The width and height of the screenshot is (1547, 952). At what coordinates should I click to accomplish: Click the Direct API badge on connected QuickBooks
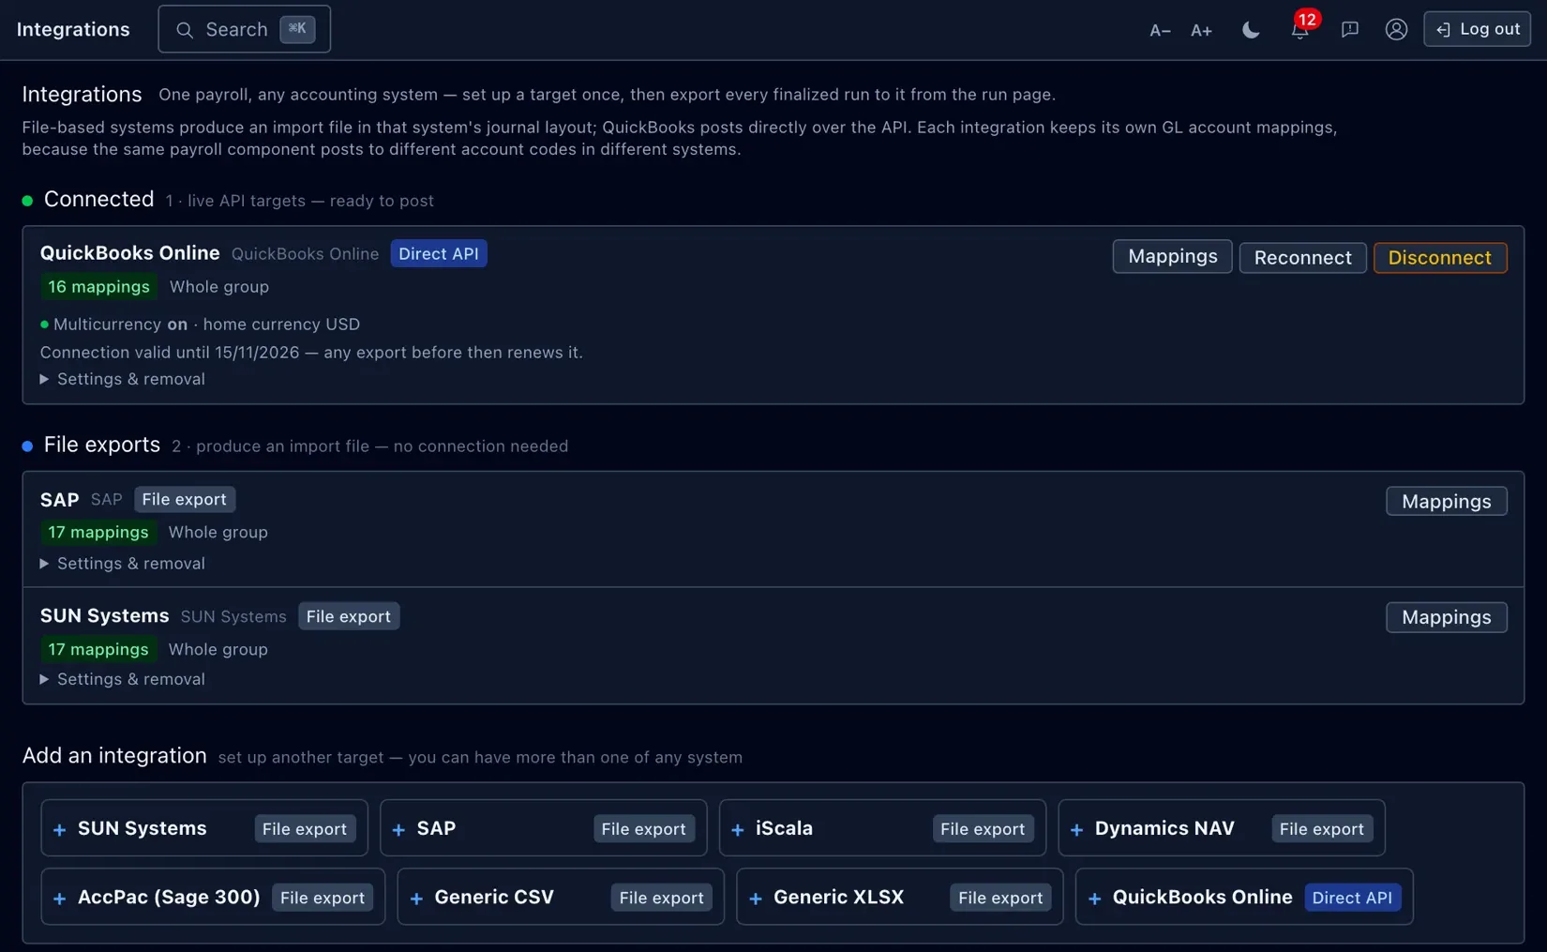pos(439,253)
